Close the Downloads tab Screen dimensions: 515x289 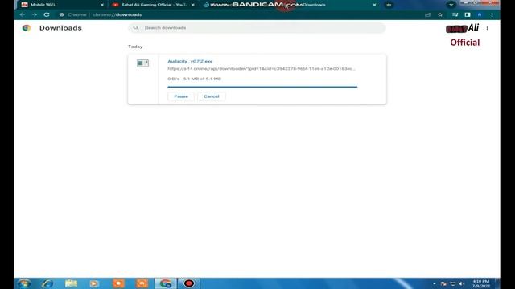coord(374,5)
